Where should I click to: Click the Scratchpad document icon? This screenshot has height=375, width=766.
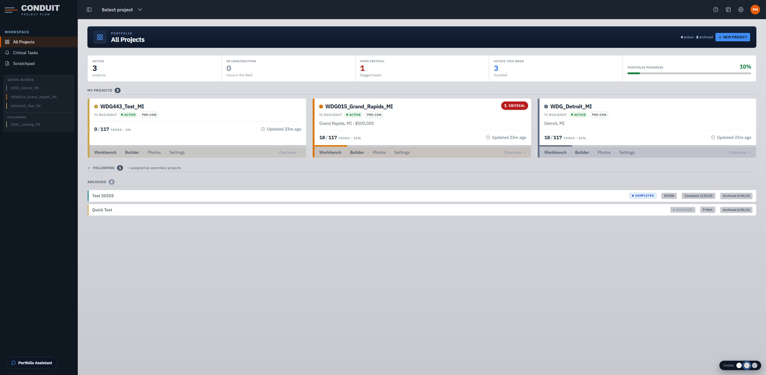[7, 63]
